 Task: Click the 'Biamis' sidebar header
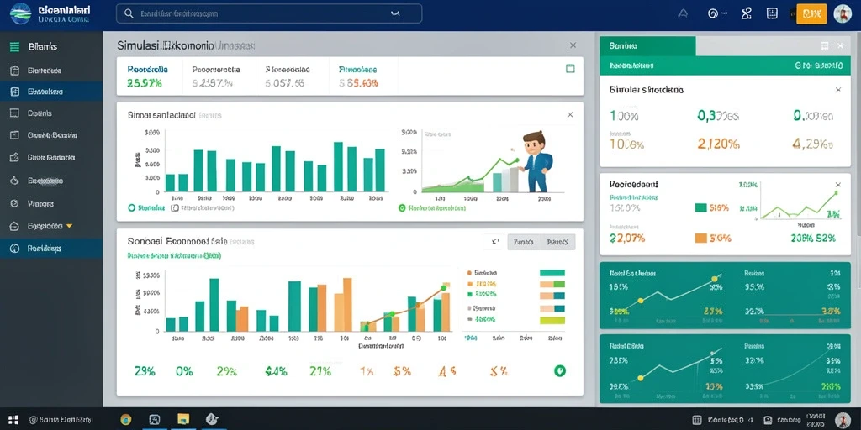point(42,47)
